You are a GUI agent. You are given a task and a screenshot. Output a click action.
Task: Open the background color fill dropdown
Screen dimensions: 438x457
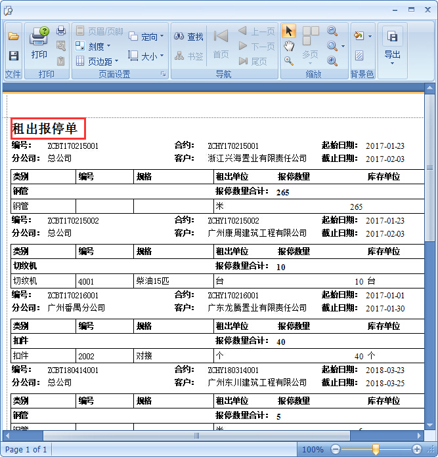pos(362,35)
